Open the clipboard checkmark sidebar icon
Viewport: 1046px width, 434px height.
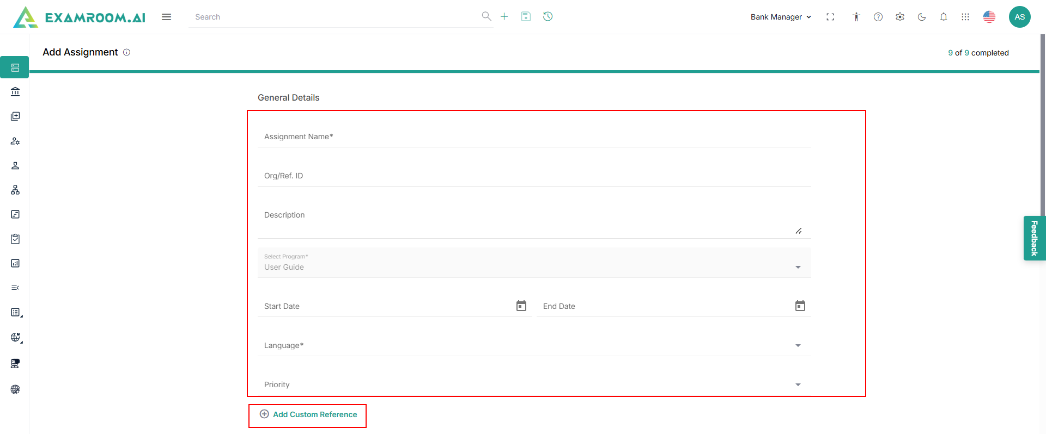point(15,239)
